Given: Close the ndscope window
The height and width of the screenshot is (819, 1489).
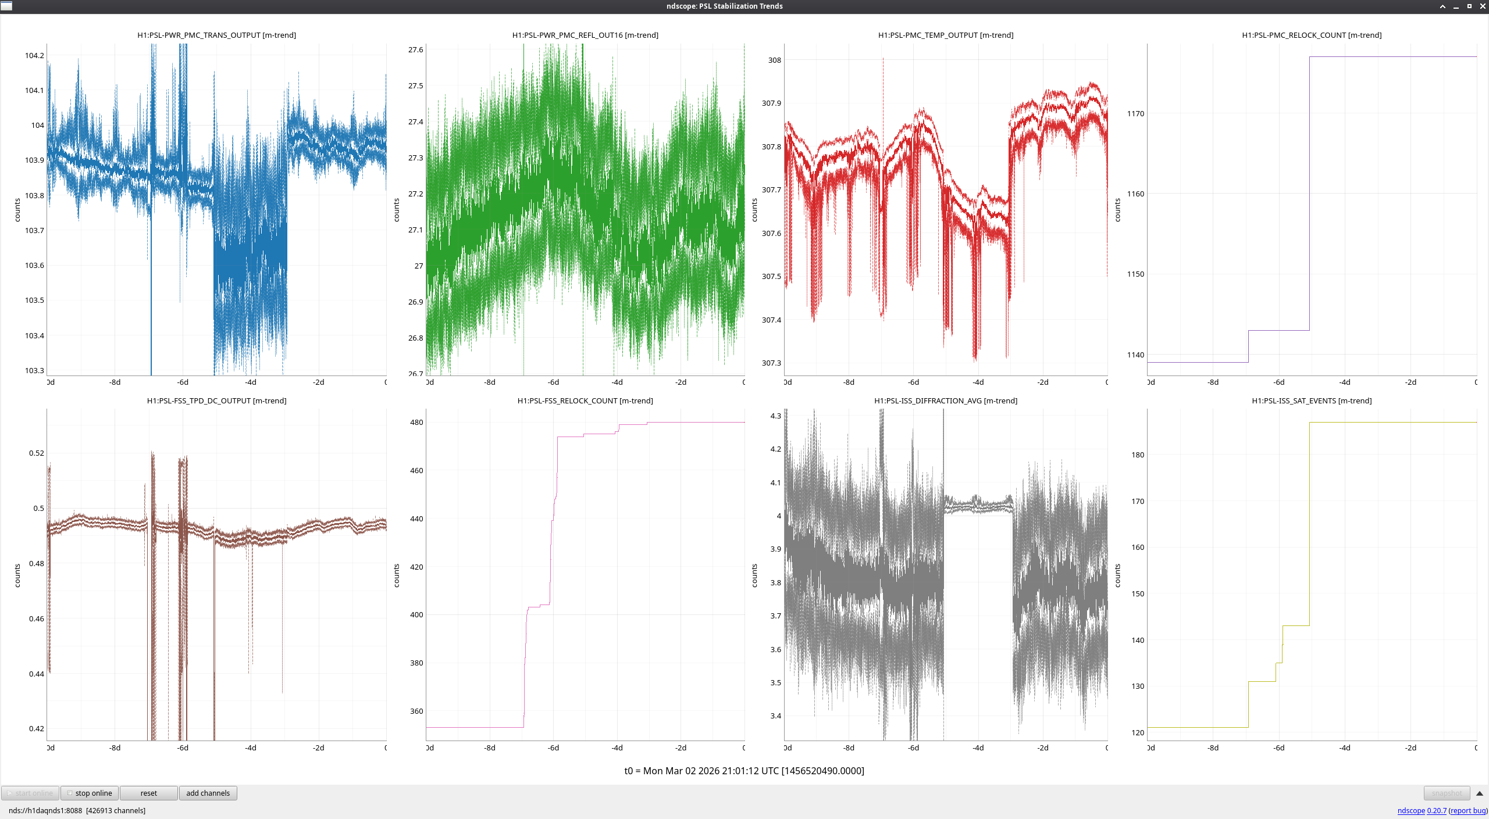Looking at the screenshot, I should click(1482, 6).
